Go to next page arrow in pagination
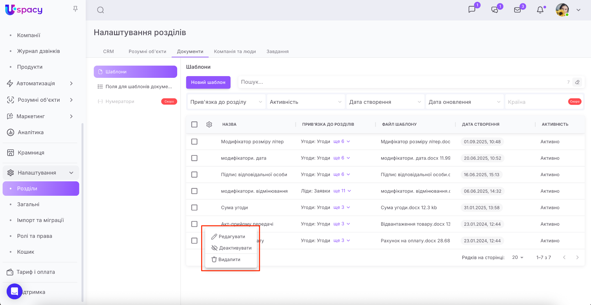 point(577,257)
